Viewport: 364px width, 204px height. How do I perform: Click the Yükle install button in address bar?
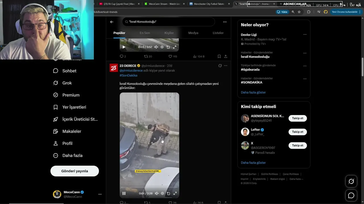[282, 12]
